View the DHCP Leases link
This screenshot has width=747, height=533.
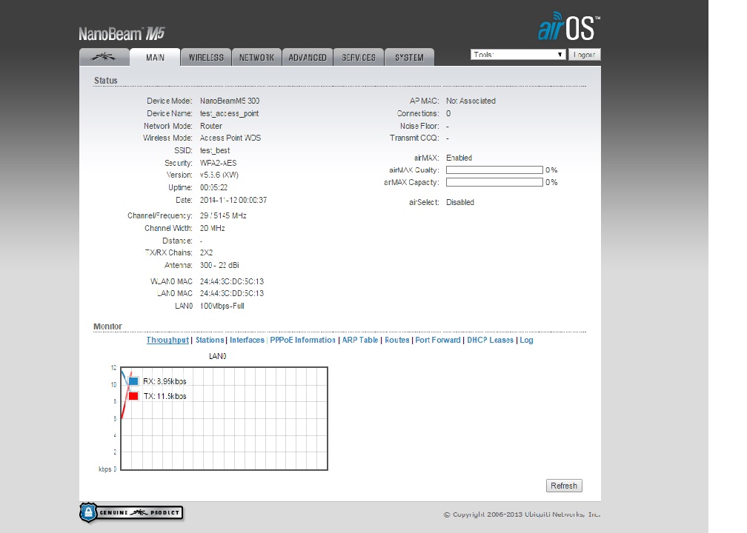pyautogui.click(x=490, y=341)
